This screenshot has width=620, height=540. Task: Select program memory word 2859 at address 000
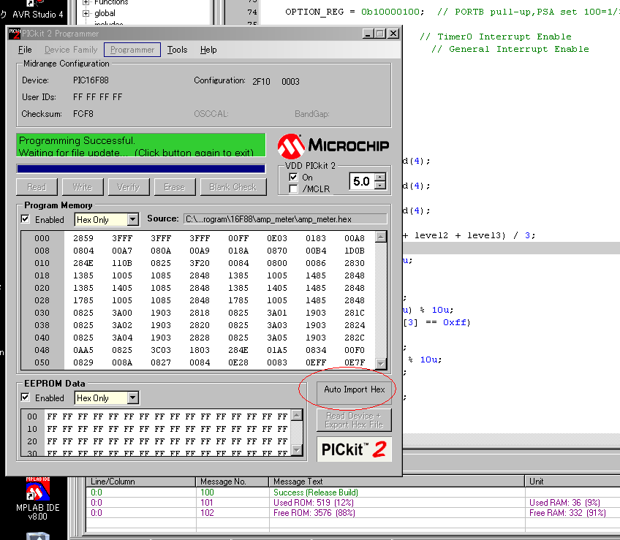click(x=83, y=238)
